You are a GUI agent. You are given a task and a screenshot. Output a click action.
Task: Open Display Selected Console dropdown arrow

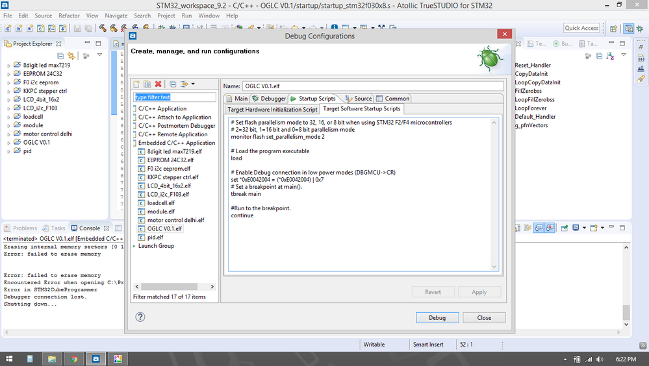tap(584, 228)
